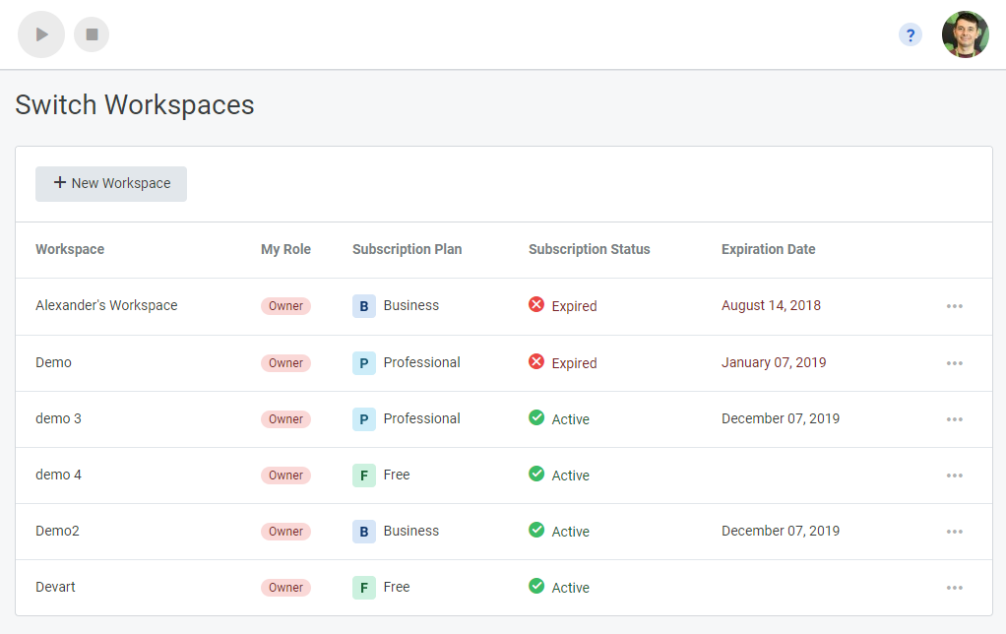1006x634 pixels.
Task: Select the Alexander's Workspace name
Action: [106, 305]
